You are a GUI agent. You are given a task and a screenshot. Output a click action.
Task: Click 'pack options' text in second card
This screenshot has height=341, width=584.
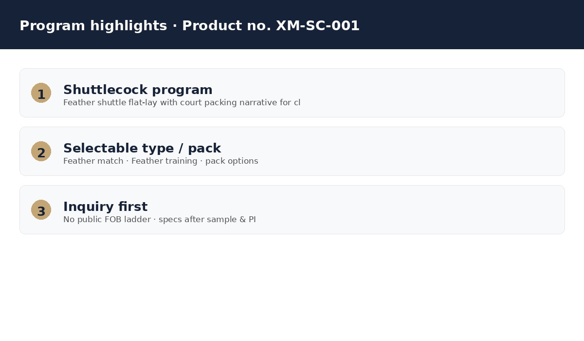pyautogui.click(x=232, y=161)
